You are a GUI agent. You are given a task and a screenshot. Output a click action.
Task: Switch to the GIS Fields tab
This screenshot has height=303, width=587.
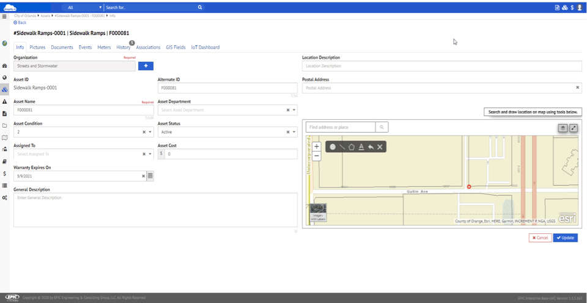[x=175, y=47]
